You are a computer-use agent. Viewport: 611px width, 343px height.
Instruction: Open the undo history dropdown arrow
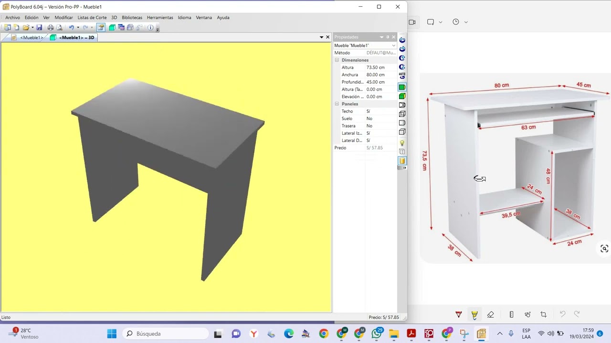(x=78, y=28)
